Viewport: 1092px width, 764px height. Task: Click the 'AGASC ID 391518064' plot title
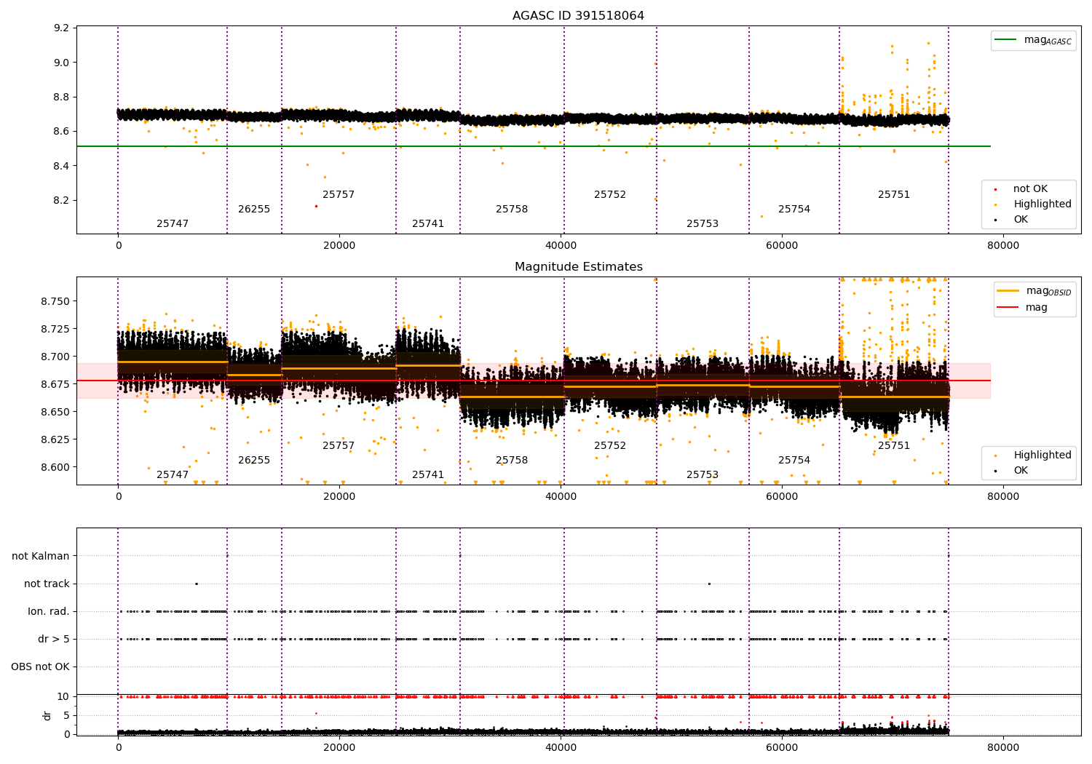(578, 15)
